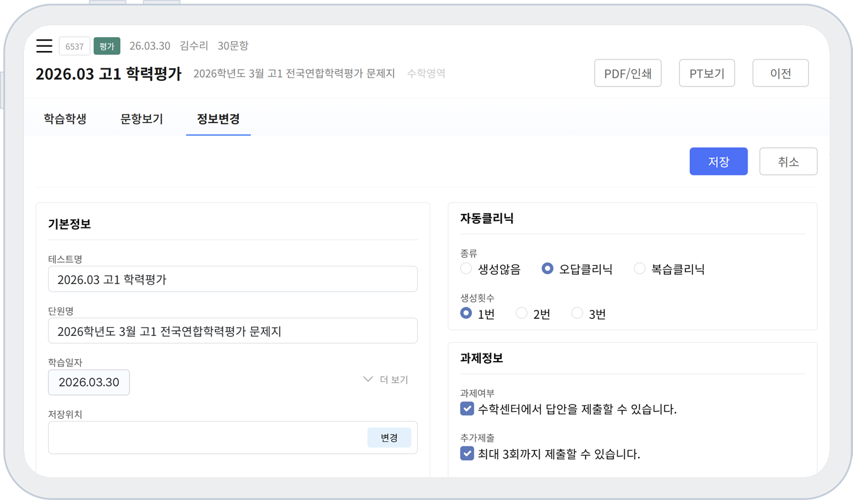This screenshot has width=853, height=500.
Task: Open the hamburger menu icon
Action: pyautogui.click(x=44, y=46)
